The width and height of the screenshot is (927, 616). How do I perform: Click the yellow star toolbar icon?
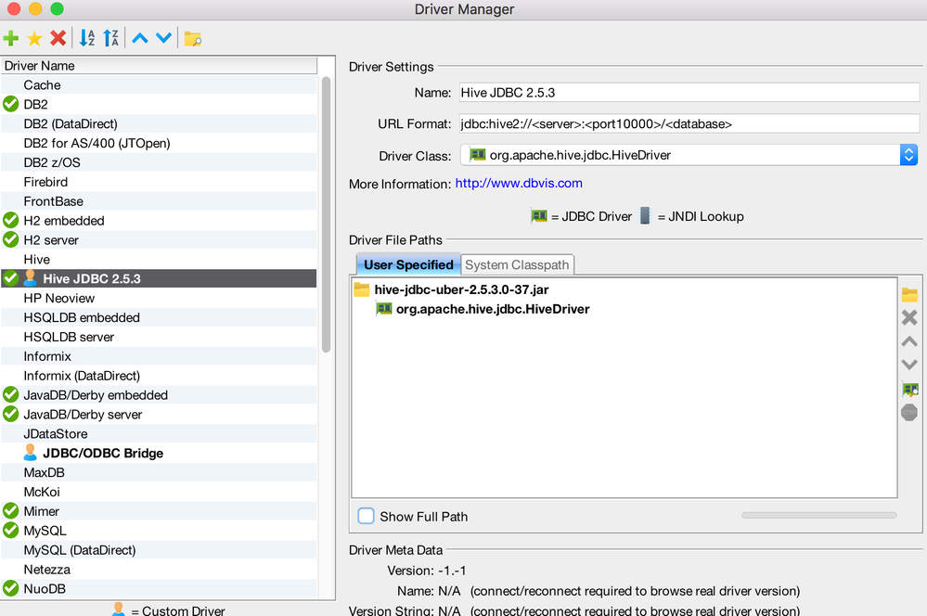(x=34, y=38)
